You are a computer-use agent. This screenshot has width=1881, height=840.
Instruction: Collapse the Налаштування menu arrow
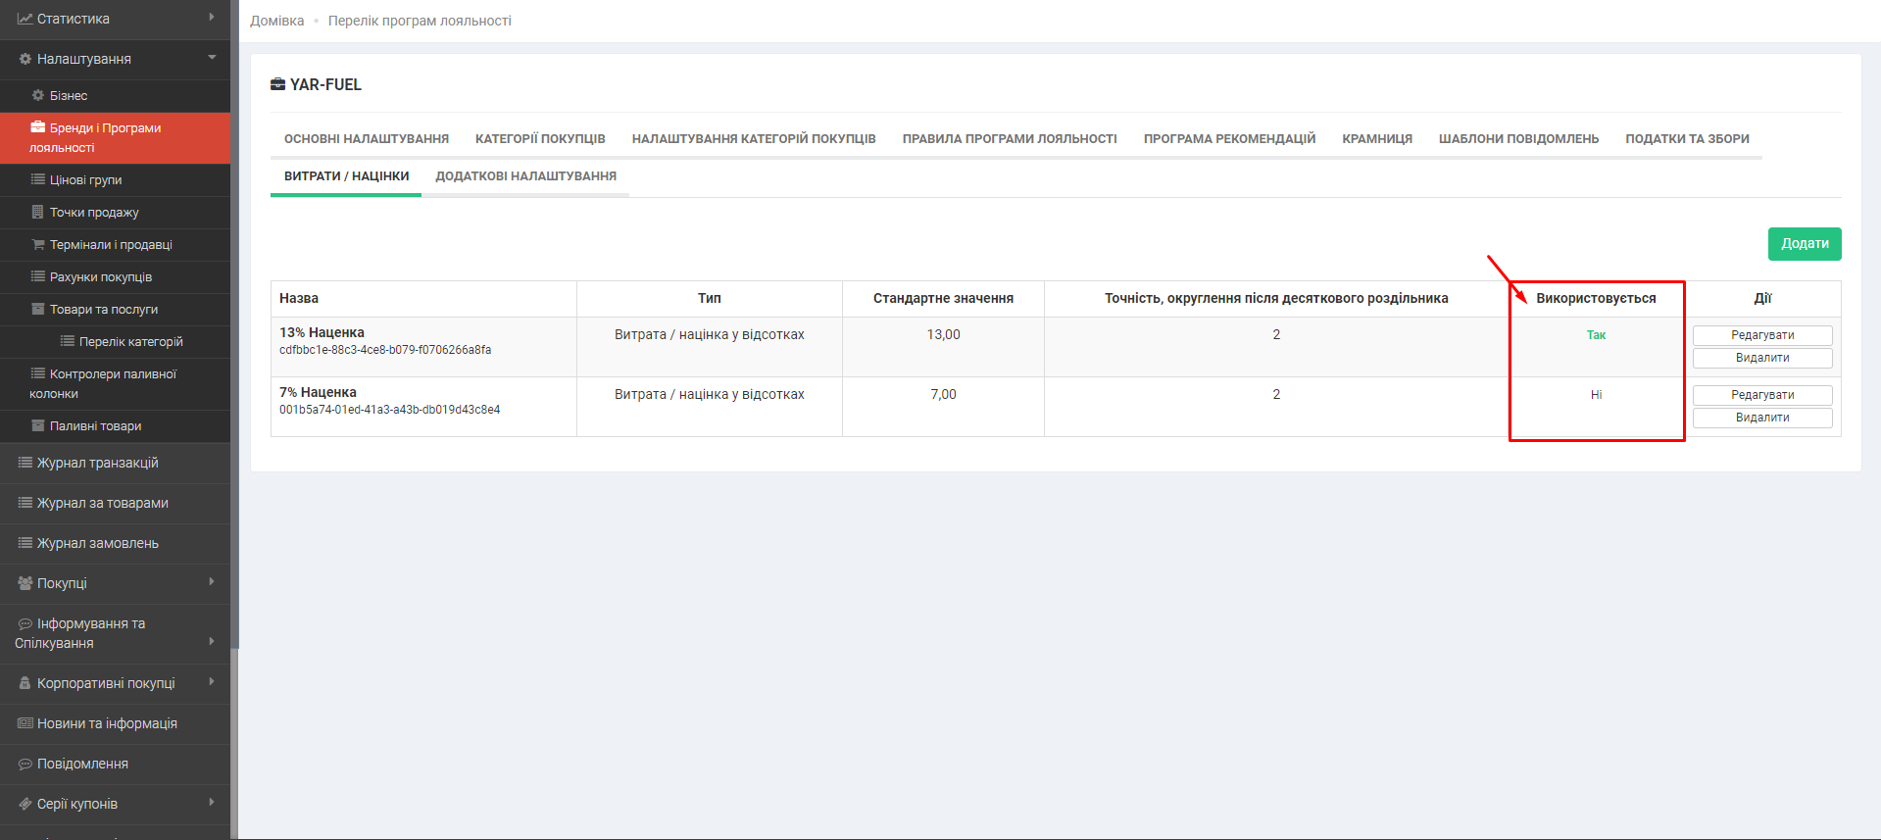click(x=212, y=58)
